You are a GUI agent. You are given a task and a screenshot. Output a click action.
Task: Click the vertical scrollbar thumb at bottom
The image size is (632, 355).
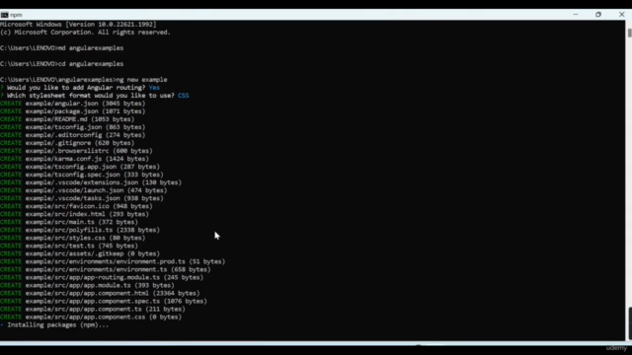coord(630,323)
